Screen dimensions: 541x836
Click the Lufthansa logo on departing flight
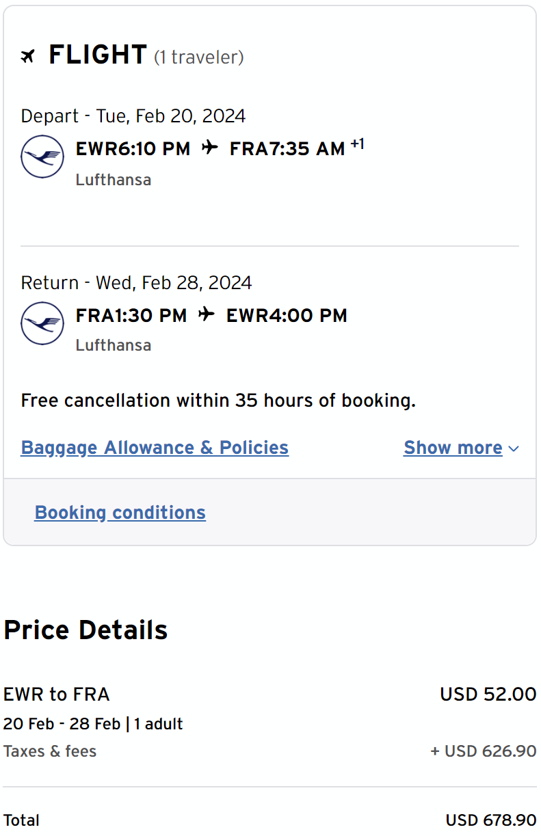click(42, 157)
